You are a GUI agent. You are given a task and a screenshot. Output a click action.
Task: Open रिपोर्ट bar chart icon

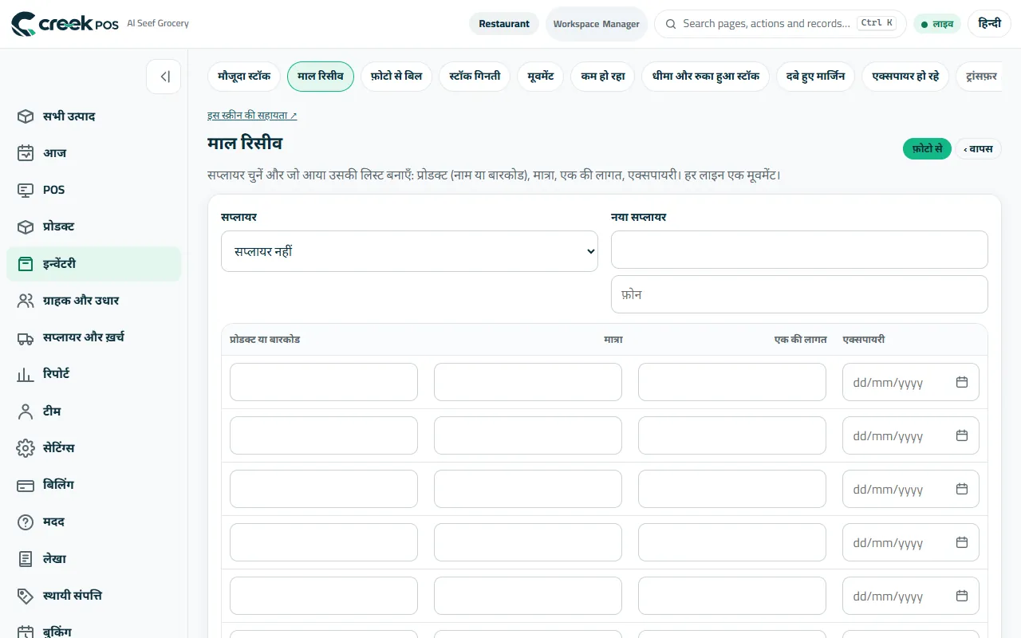tap(26, 374)
